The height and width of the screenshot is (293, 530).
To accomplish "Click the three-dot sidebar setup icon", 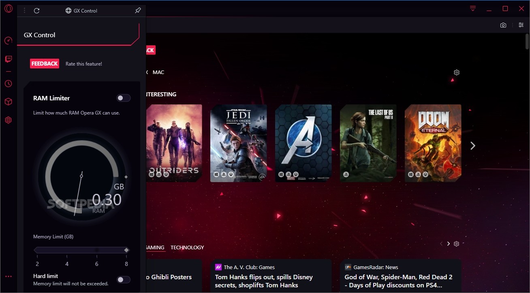I will coord(9,276).
